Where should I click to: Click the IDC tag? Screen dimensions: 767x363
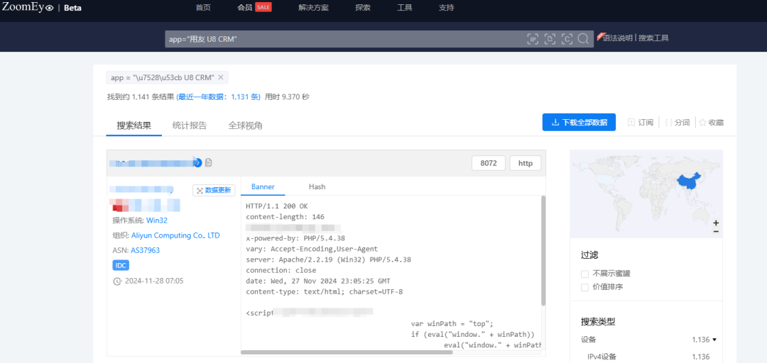121,265
